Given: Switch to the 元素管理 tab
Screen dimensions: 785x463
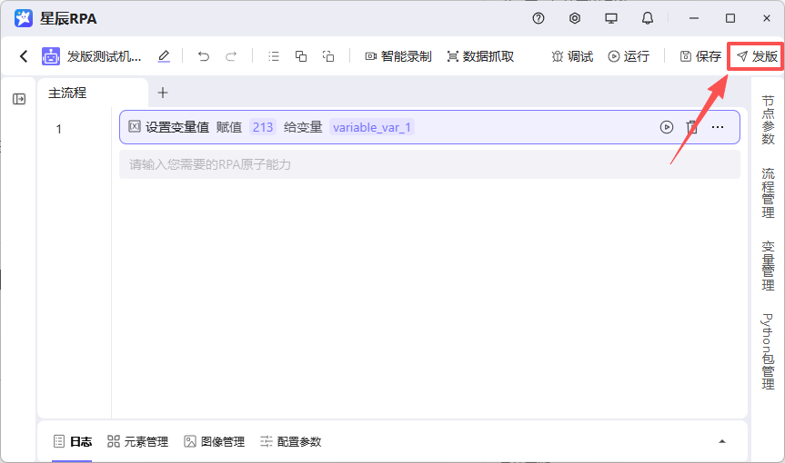Looking at the screenshot, I should (x=137, y=441).
